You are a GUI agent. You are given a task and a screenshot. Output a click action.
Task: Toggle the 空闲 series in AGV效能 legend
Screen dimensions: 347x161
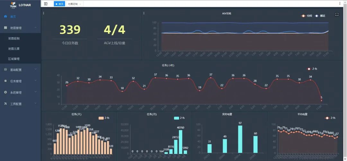307,15
